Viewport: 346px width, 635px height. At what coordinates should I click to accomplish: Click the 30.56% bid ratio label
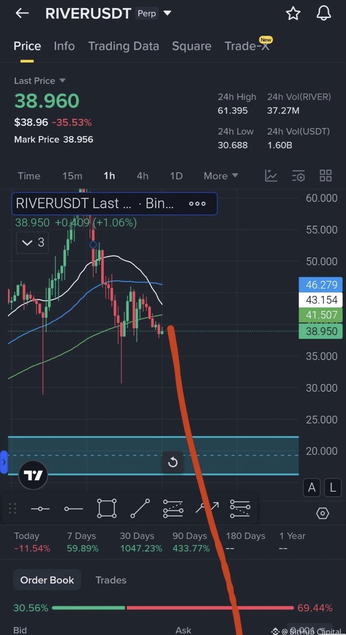tap(31, 608)
